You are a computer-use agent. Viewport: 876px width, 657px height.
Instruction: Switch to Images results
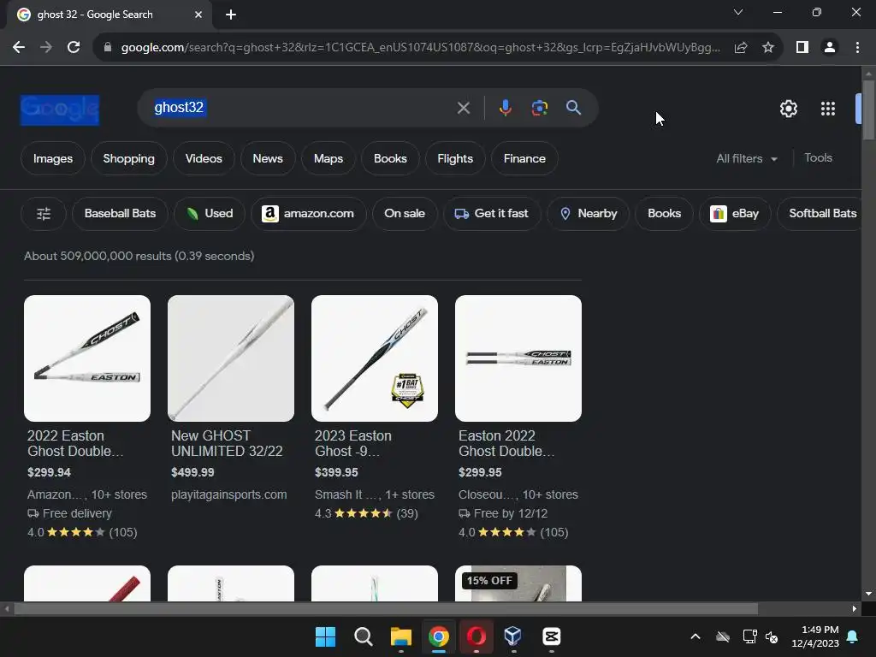point(53,158)
